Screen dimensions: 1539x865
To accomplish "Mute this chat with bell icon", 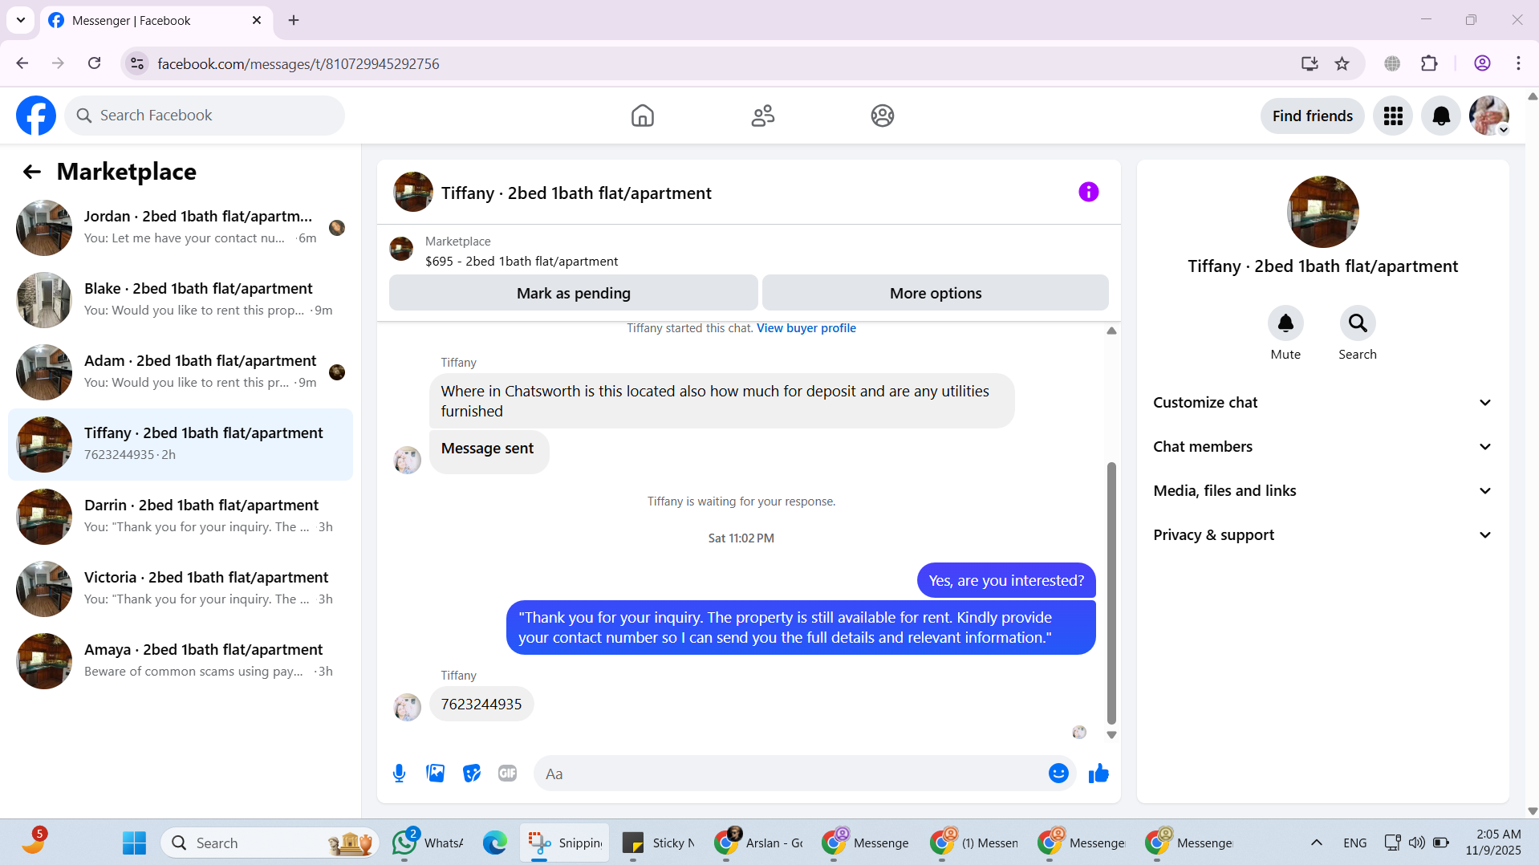I will [1285, 323].
